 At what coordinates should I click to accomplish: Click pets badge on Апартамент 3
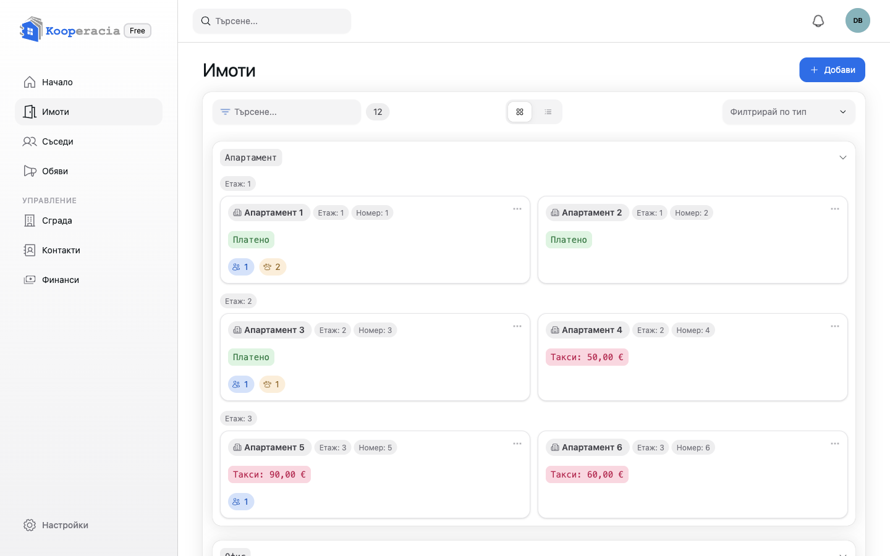tap(272, 384)
